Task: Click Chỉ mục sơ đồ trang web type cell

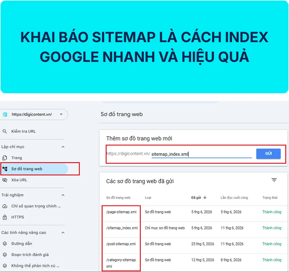Action: [x=165, y=228]
